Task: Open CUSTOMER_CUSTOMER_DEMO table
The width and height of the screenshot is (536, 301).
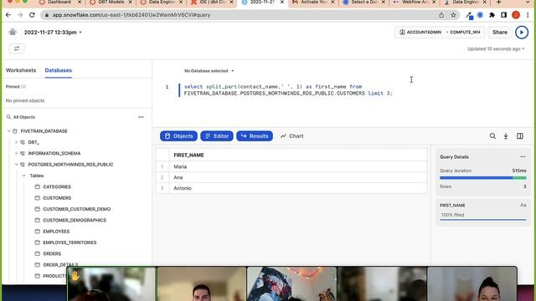Action: (x=76, y=209)
